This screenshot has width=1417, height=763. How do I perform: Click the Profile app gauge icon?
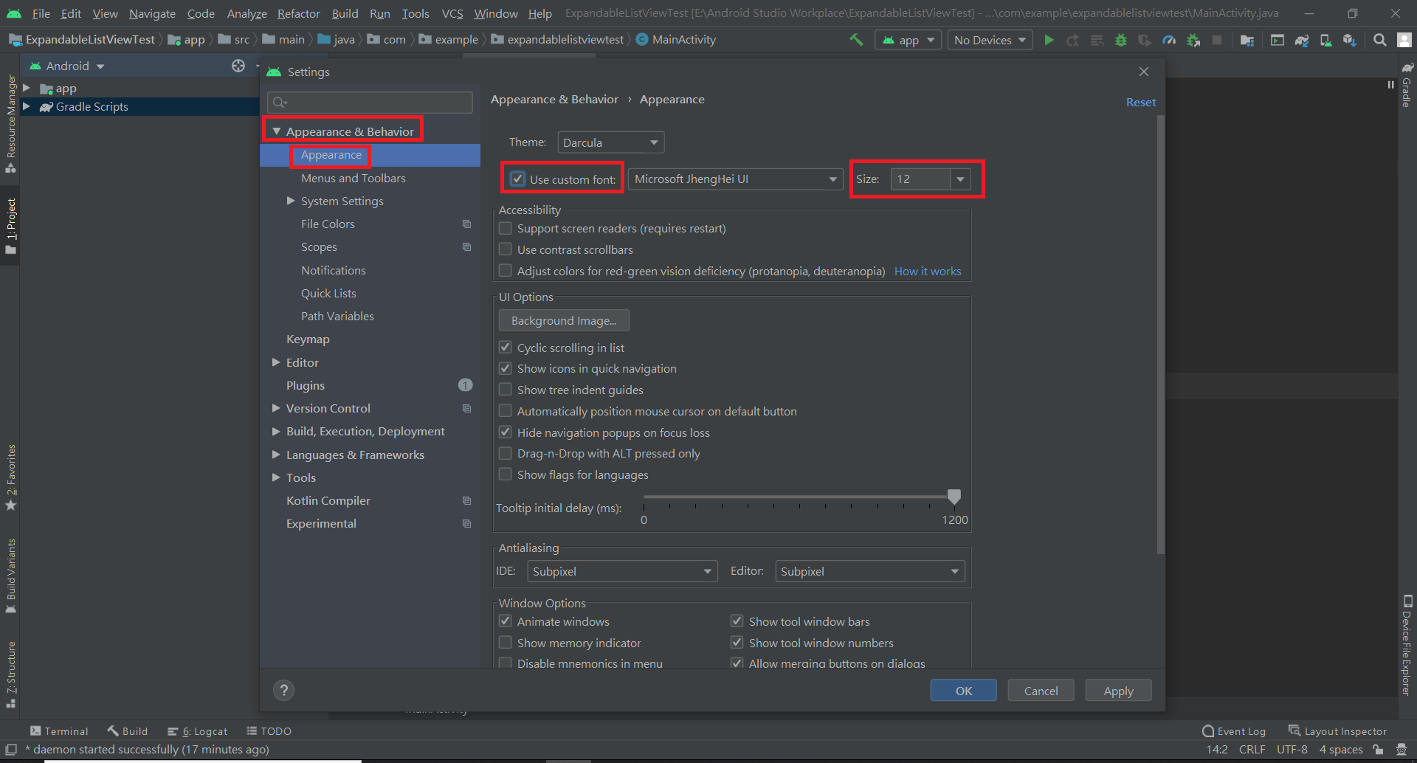pos(1169,40)
